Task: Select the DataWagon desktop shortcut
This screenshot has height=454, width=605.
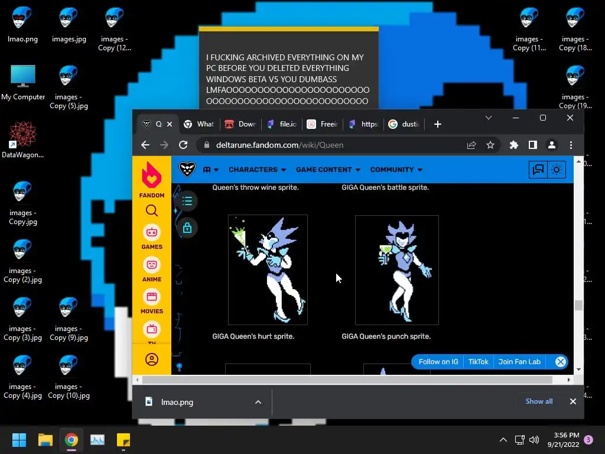Action: [23, 140]
